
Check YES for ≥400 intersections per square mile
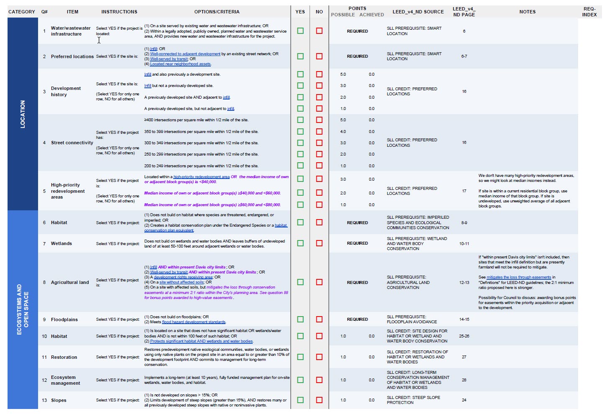coord(300,120)
